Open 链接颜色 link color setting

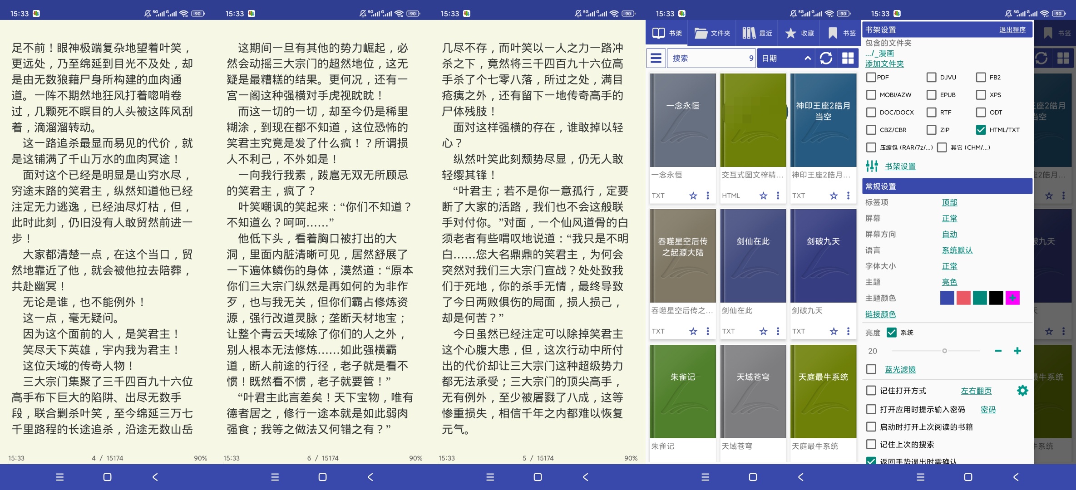[880, 314]
